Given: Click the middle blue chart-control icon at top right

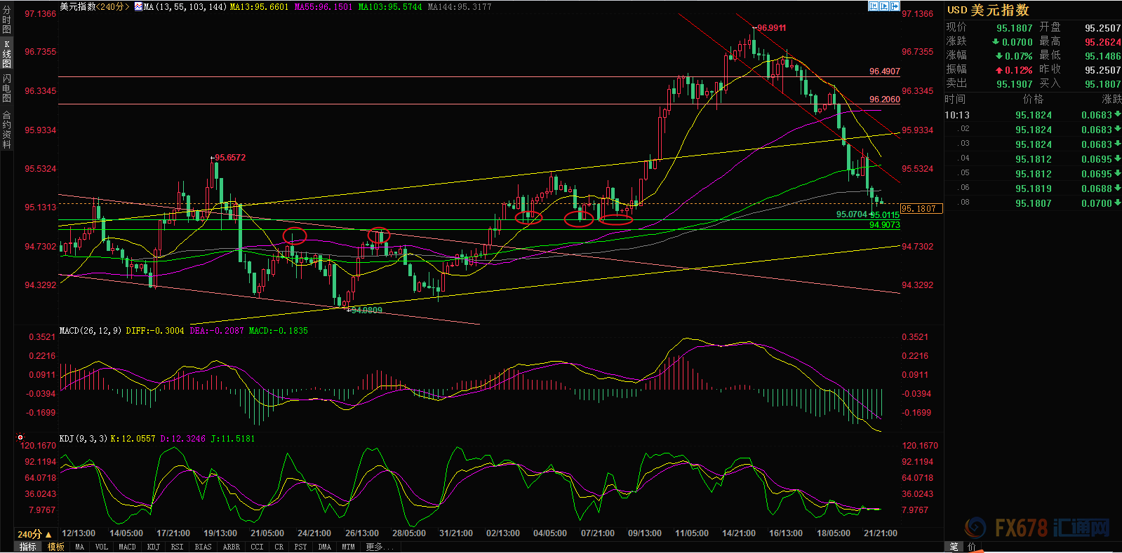Looking at the screenshot, I should tap(884, 6).
